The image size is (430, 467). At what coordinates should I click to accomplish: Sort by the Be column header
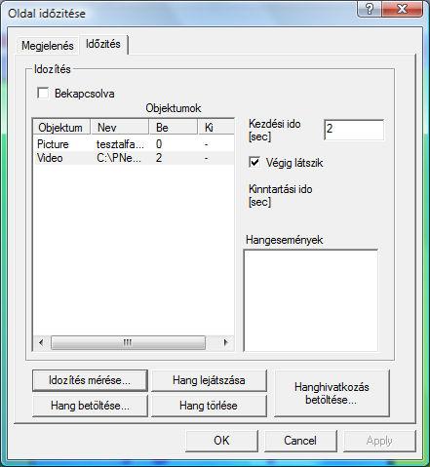[174, 128]
